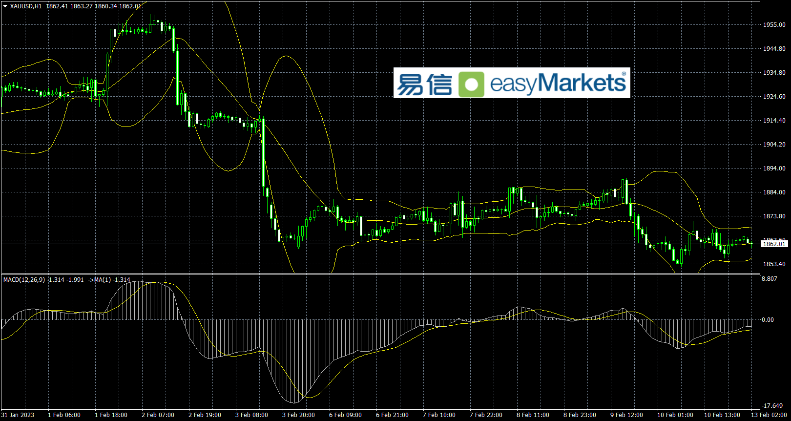Click the -17.649 MACD scale value
This screenshot has height=421, width=791.
coord(772,406)
